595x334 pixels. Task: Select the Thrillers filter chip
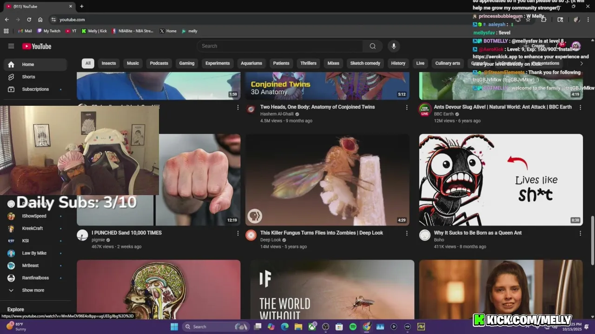[308, 63]
